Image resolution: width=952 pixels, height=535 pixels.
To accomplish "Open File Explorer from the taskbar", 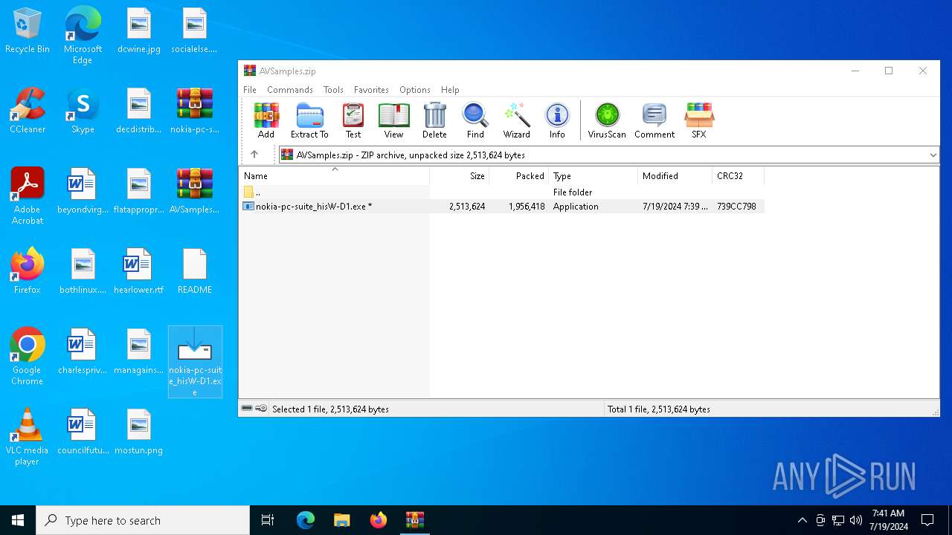I will point(341,520).
